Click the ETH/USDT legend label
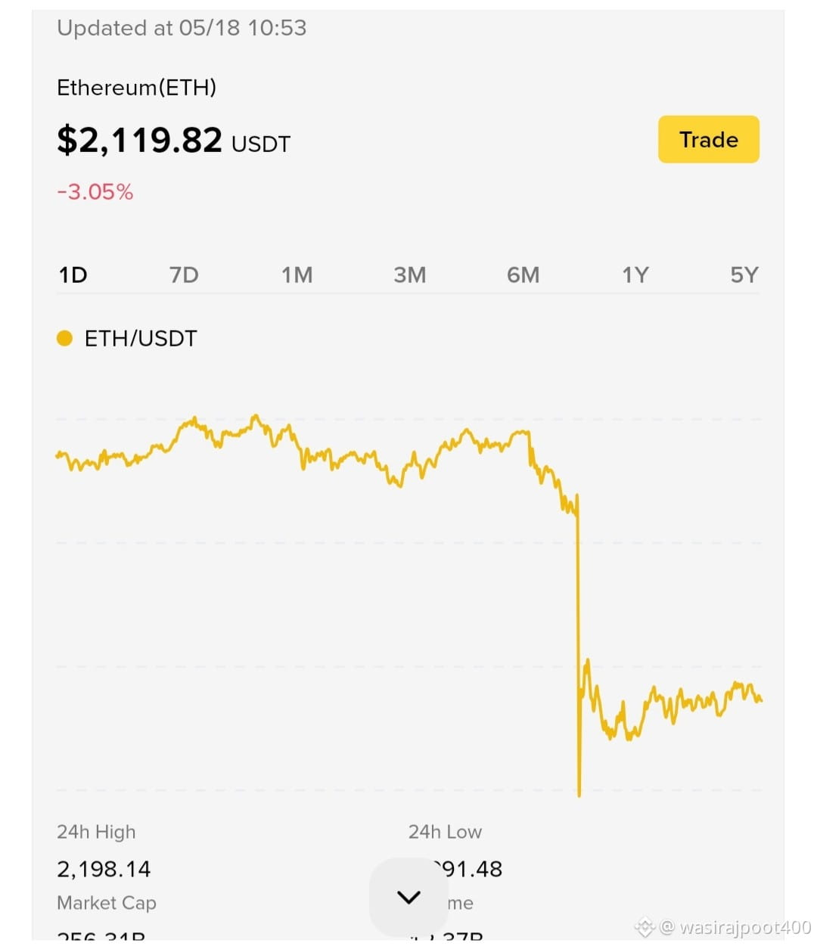This screenshot has width=817, height=946. point(141,338)
